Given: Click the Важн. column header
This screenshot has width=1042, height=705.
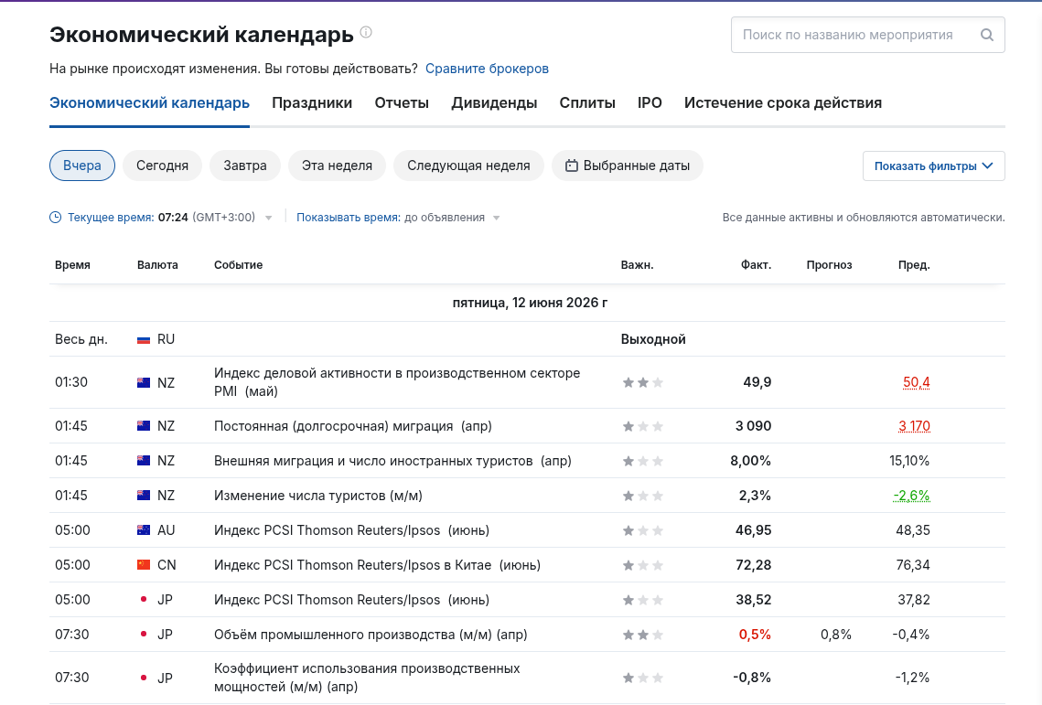Looking at the screenshot, I should (638, 264).
